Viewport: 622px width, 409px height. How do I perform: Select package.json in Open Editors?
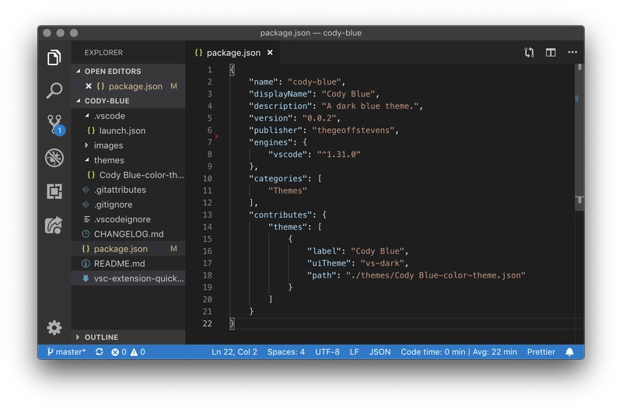(128, 86)
